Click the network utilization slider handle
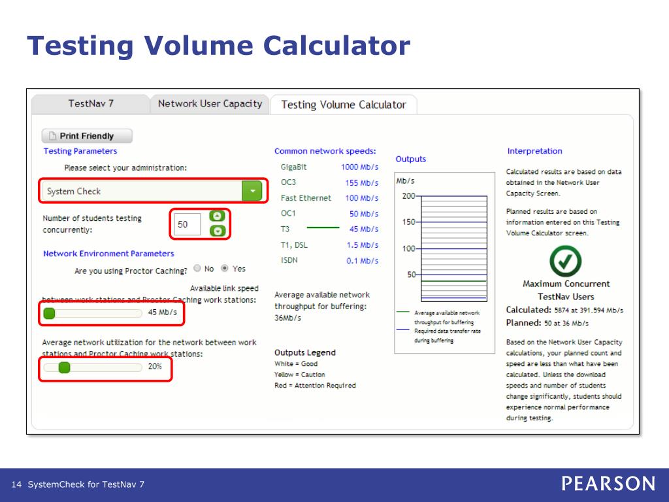 [x=64, y=367]
